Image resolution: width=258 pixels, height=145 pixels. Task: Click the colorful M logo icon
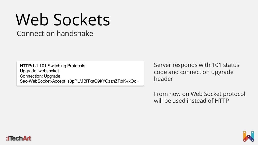click(249, 136)
